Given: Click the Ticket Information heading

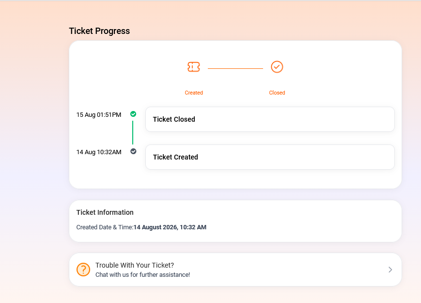Looking at the screenshot, I should click(x=105, y=212).
